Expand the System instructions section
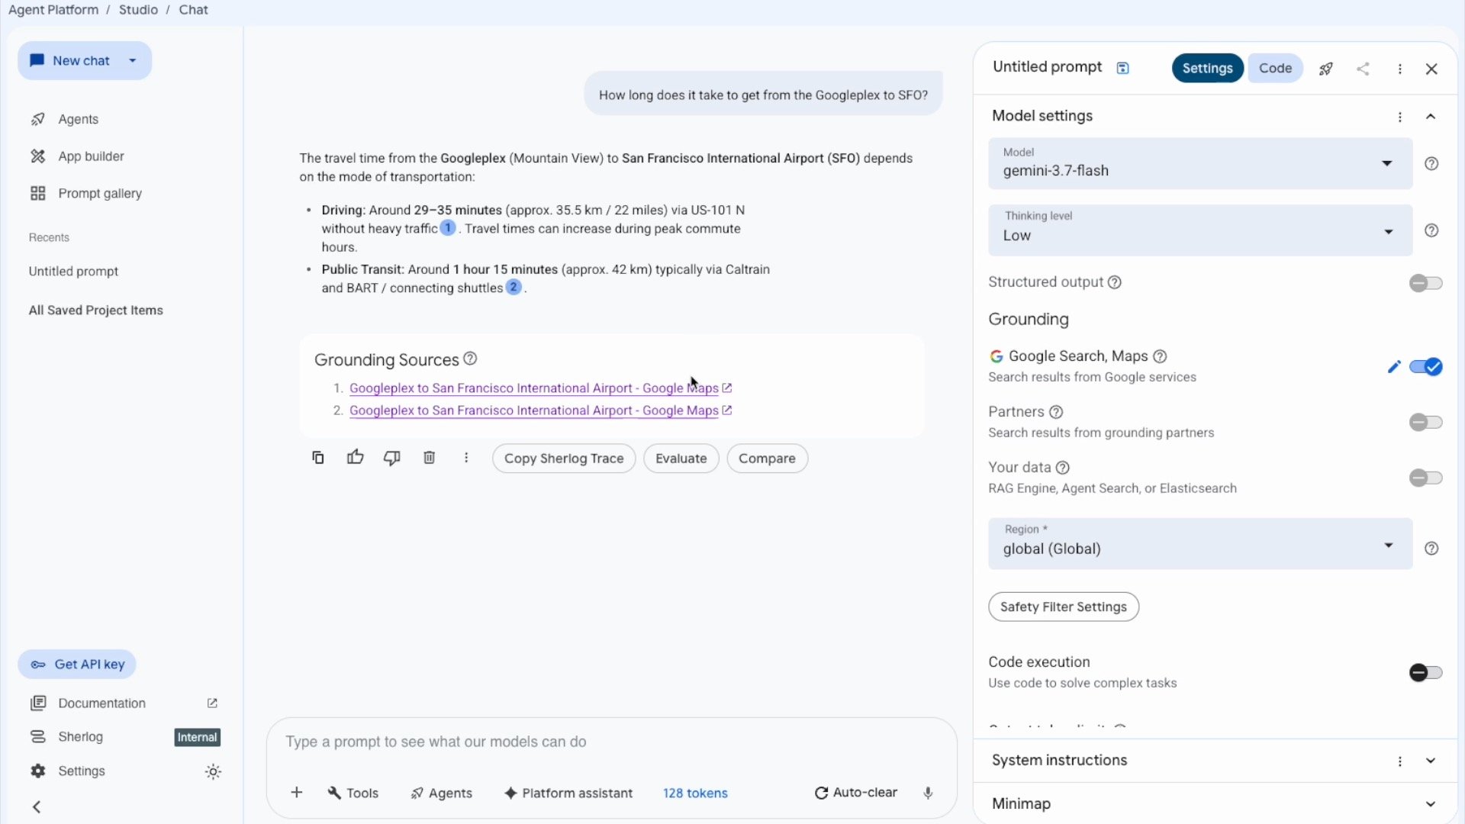The height and width of the screenshot is (824, 1465). point(1431,761)
